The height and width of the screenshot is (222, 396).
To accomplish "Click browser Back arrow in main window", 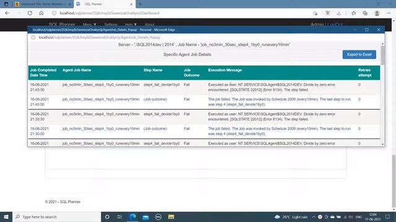I will (7, 13).
